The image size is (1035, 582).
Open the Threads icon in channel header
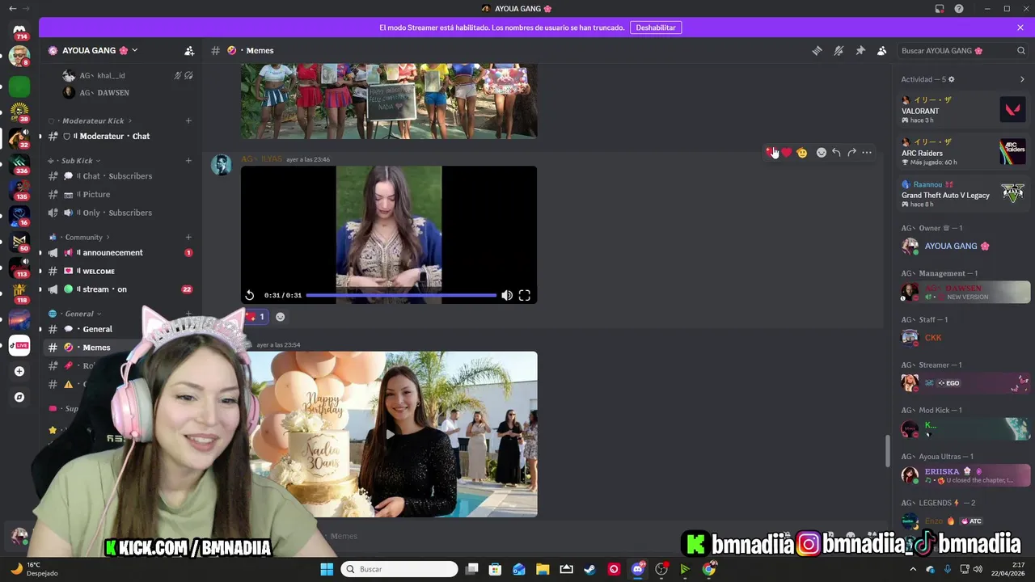point(817,50)
